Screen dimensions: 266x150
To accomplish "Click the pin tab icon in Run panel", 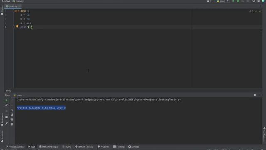I will pyautogui.click(x=7, y=123).
